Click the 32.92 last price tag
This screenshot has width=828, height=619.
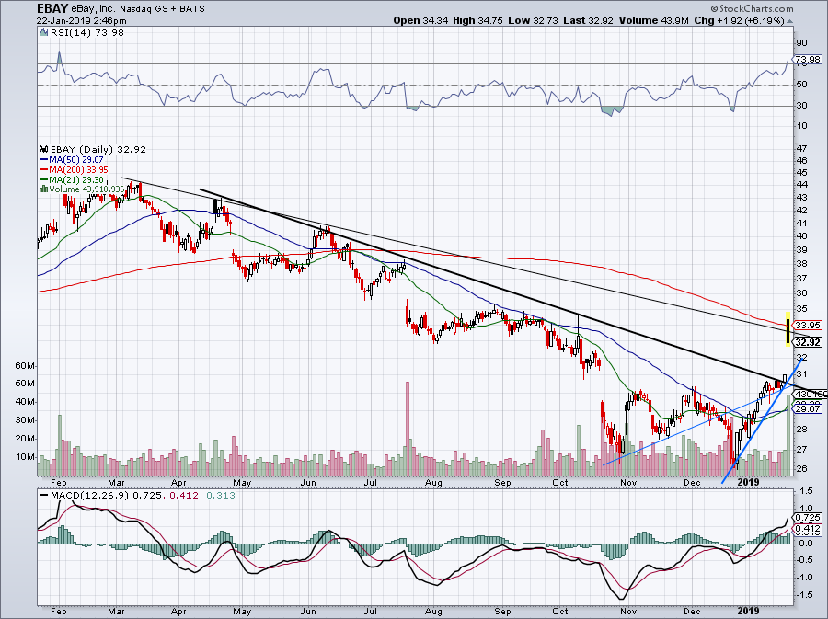tap(808, 342)
